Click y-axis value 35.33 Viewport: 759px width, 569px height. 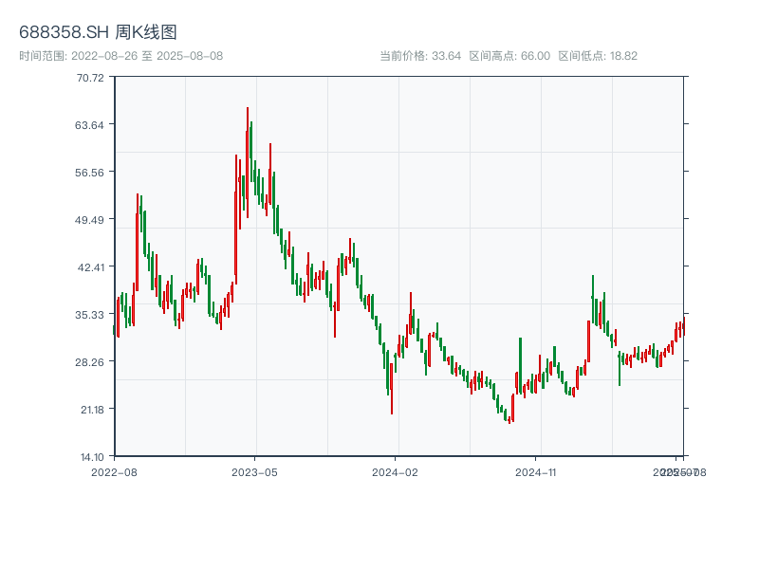click(89, 315)
